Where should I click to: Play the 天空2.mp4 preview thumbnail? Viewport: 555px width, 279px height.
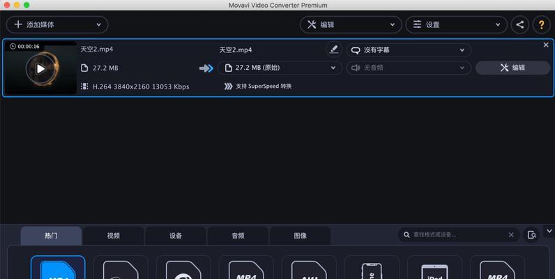click(x=40, y=68)
